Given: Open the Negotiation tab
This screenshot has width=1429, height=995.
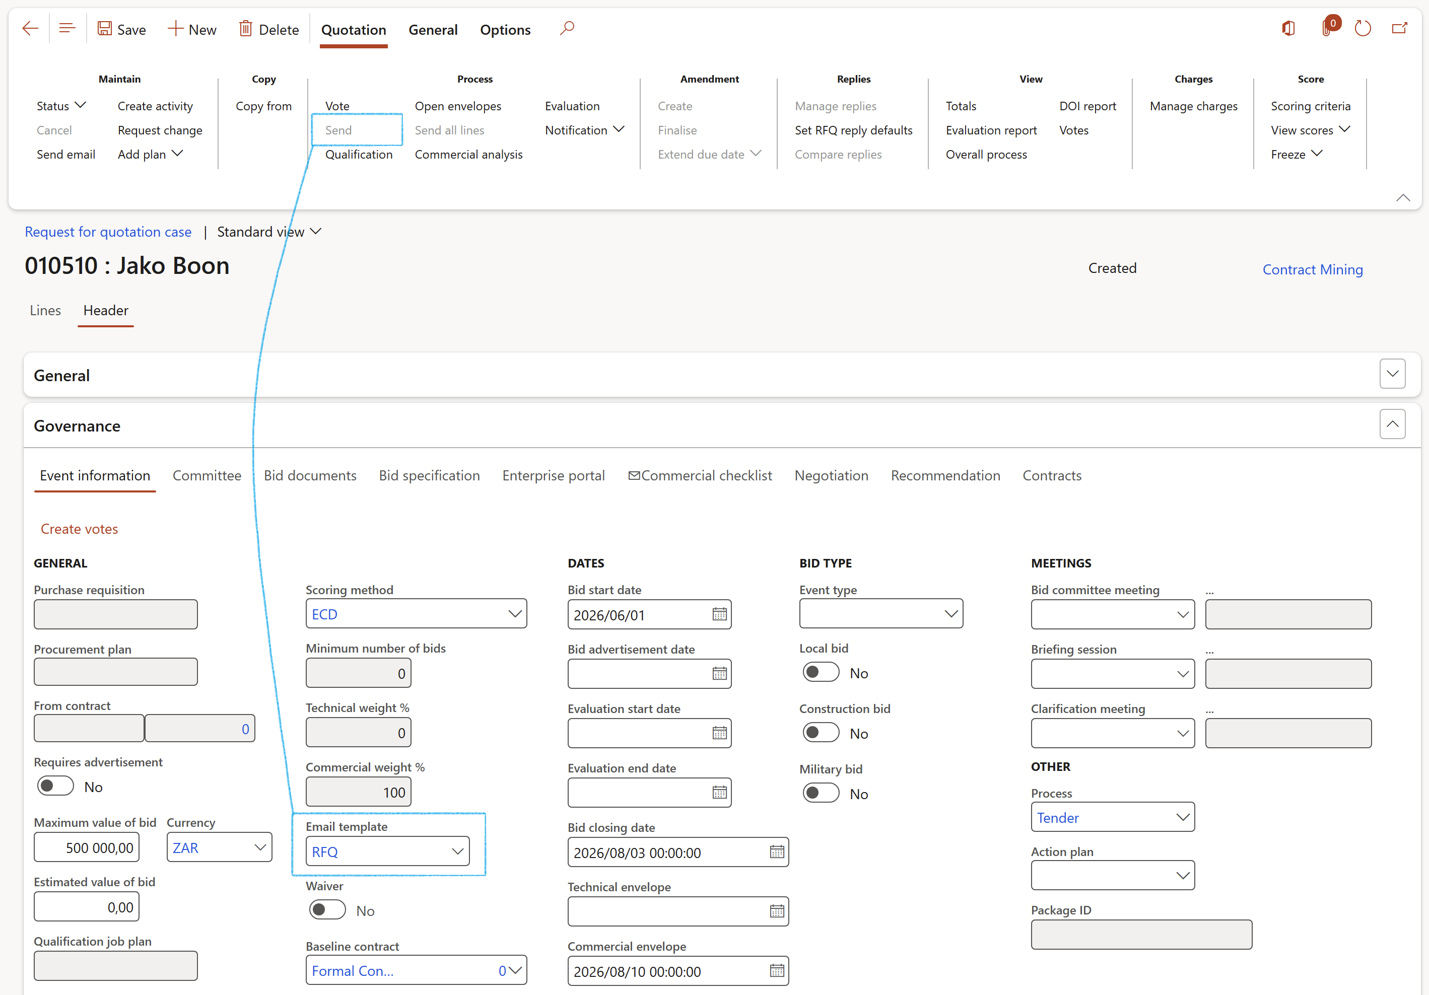Looking at the screenshot, I should (x=831, y=475).
